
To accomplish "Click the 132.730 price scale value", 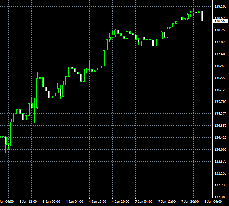I will click(x=220, y=185).
